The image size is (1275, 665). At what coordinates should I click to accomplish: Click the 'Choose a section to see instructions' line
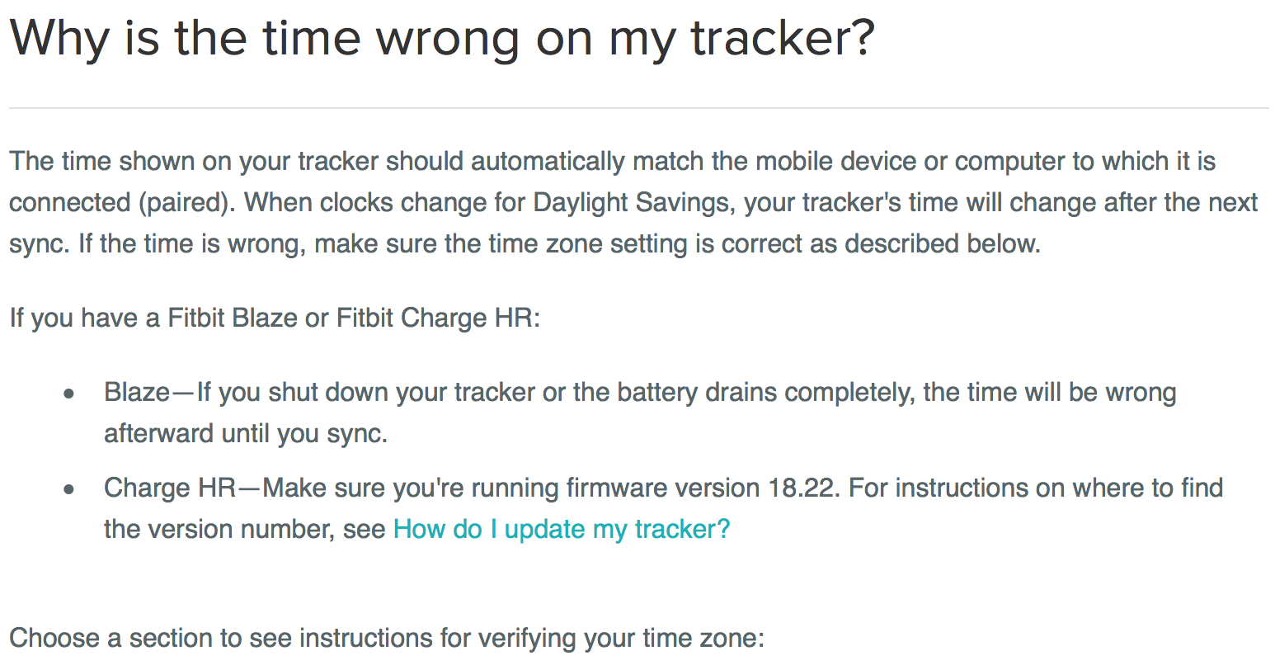[387, 638]
